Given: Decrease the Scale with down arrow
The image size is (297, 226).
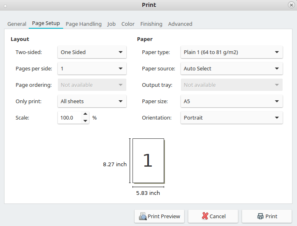Looking at the screenshot, I should click(85, 121).
